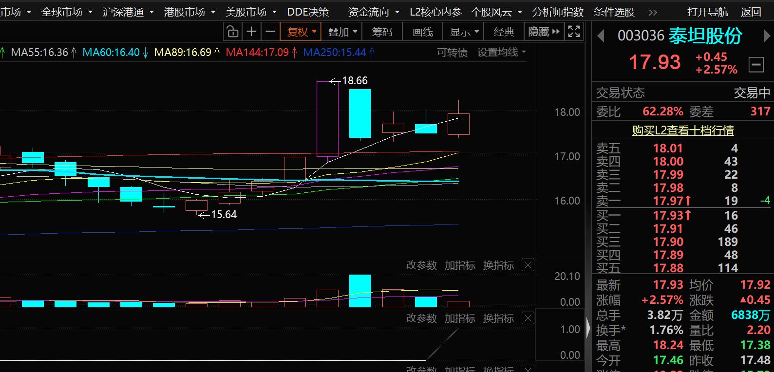Select 卖三 price 17.99 row
The width and height of the screenshot is (774, 372).
(682, 174)
